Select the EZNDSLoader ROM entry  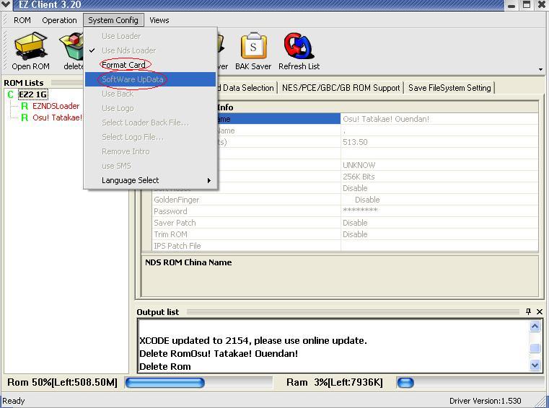tap(56, 106)
